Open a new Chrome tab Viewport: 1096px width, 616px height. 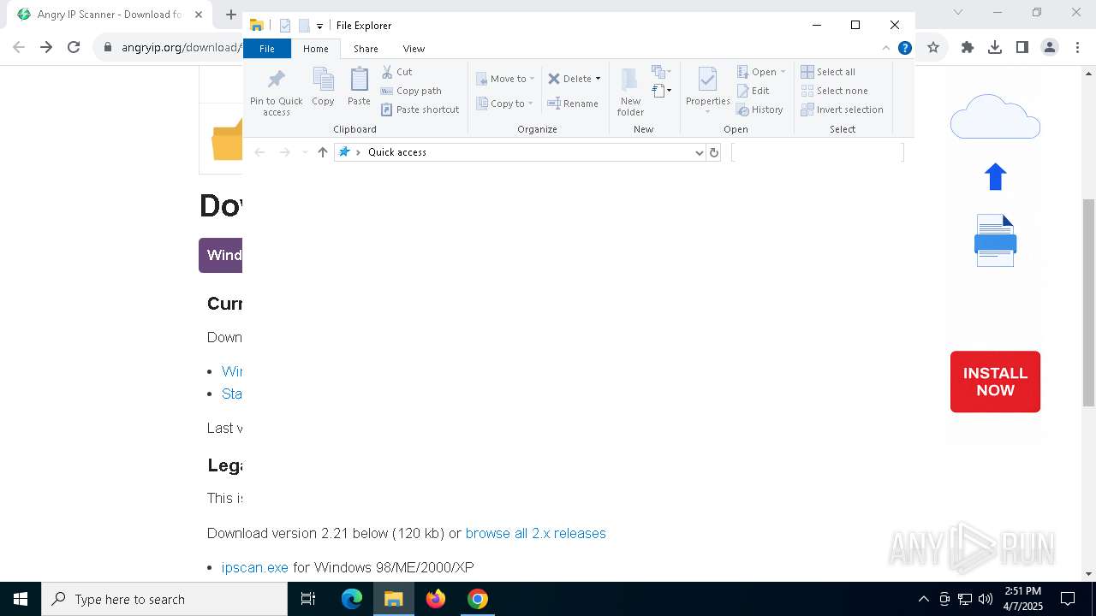point(230,15)
